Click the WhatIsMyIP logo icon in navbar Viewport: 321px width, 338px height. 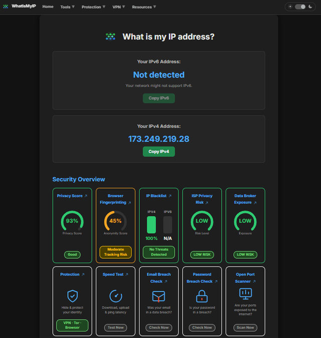pyautogui.click(x=6, y=7)
